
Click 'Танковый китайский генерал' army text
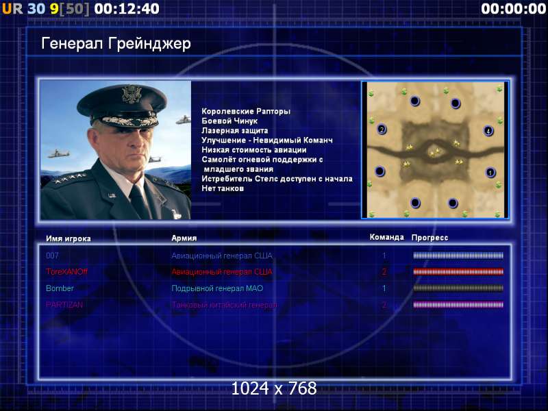click(224, 305)
